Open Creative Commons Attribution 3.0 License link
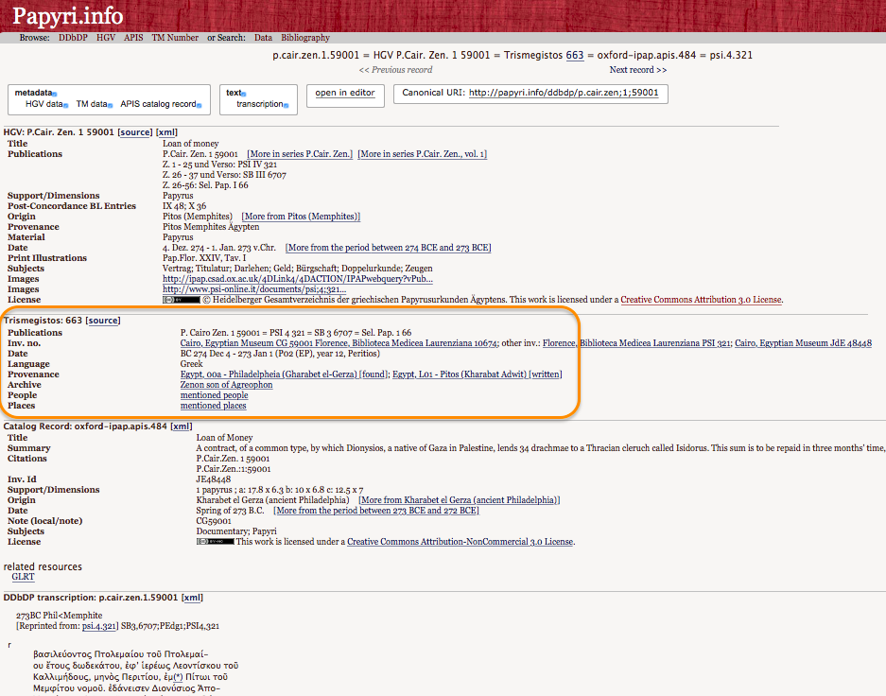This screenshot has height=696, width=886. [x=702, y=300]
